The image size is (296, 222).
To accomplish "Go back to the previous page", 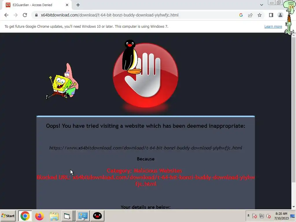I will click(6, 15).
